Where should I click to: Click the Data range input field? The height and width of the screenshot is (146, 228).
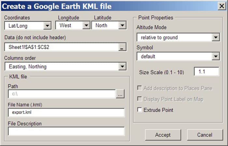[62, 47]
